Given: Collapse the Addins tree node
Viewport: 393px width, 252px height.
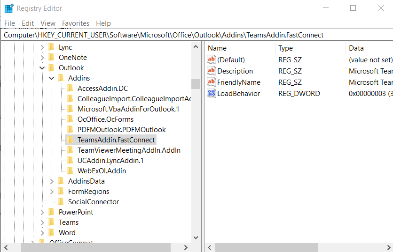Looking at the screenshot, I should pos(52,78).
